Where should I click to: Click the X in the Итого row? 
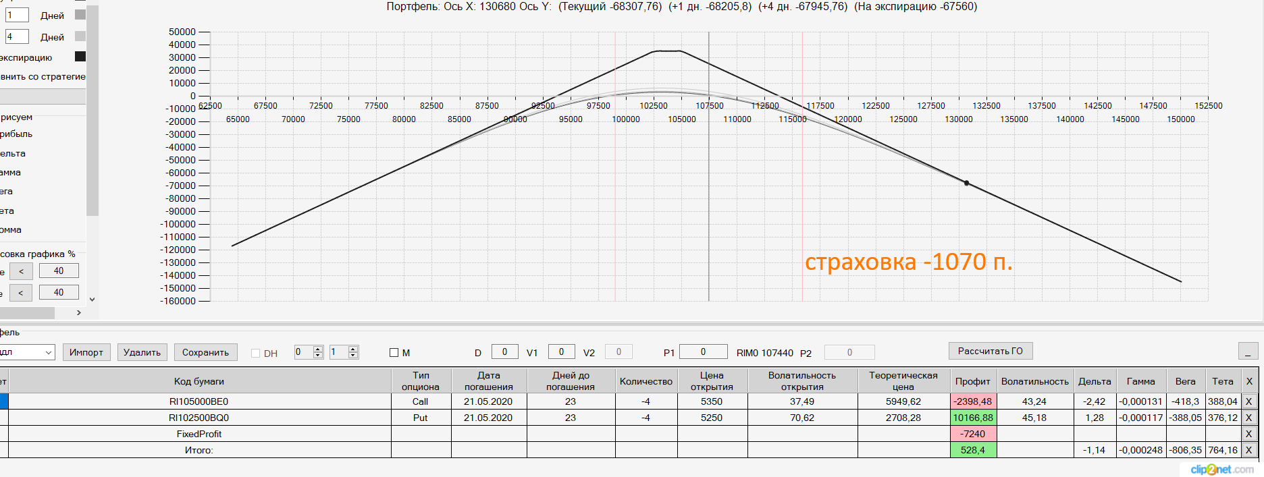click(1248, 450)
